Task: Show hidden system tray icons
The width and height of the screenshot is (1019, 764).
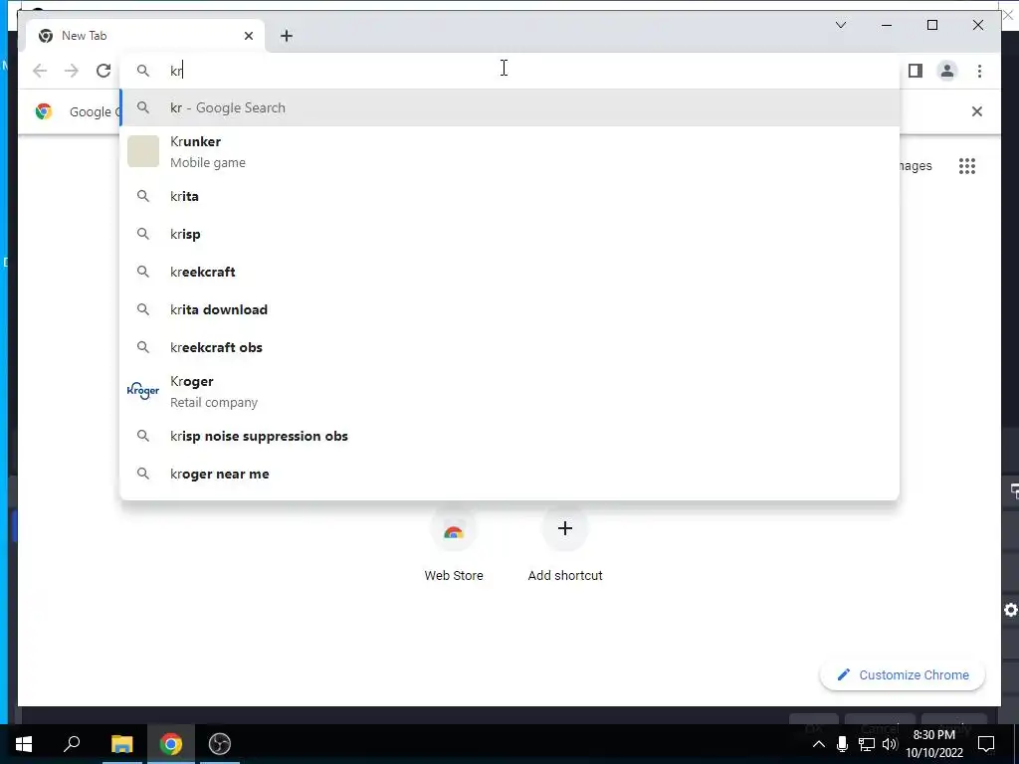Action: pos(819,744)
